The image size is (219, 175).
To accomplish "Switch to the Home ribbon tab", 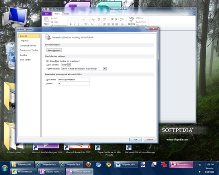I will 57,14.
